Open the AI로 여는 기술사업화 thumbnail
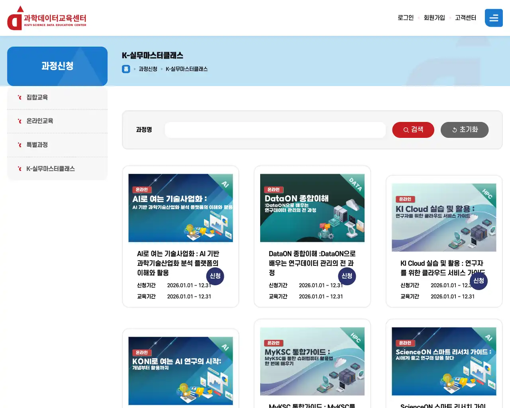Viewport: 510px width, 408px height. click(180, 208)
